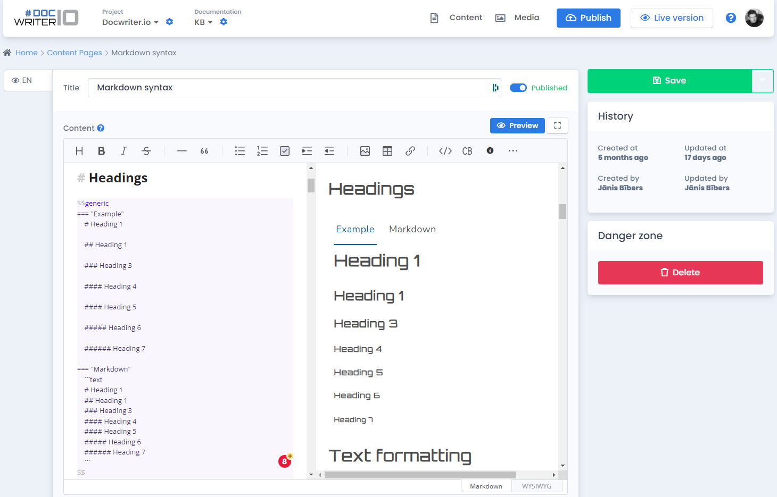Image resolution: width=777 pixels, height=497 pixels.
Task: Navigate to Content Pages breadcrumb link
Action: (75, 53)
